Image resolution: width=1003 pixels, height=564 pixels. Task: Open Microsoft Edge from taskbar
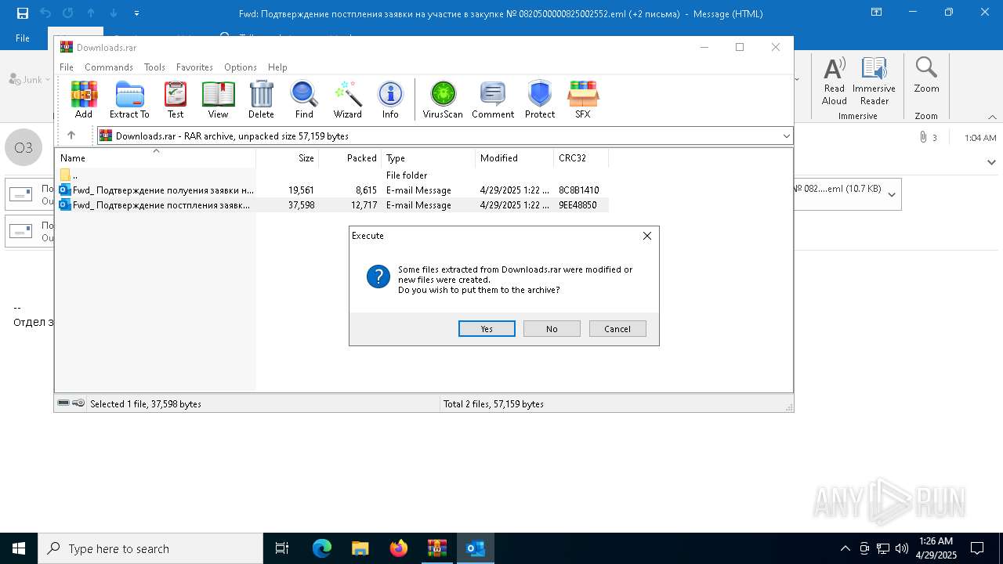pos(322,548)
